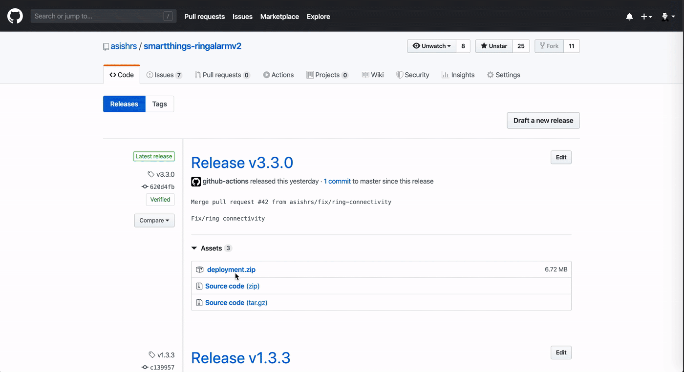The image size is (684, 372).
Task: Open the GitHub home logo
Action: pyautogui.click(x=15, y=16)
